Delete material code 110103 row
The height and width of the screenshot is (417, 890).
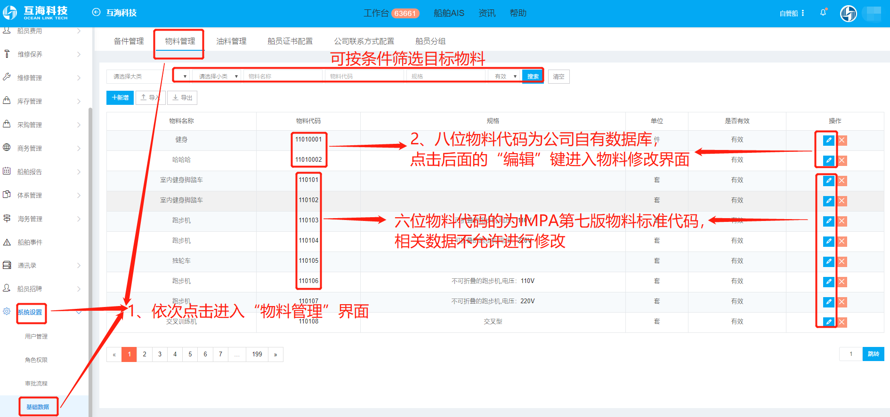click(842, 221)
